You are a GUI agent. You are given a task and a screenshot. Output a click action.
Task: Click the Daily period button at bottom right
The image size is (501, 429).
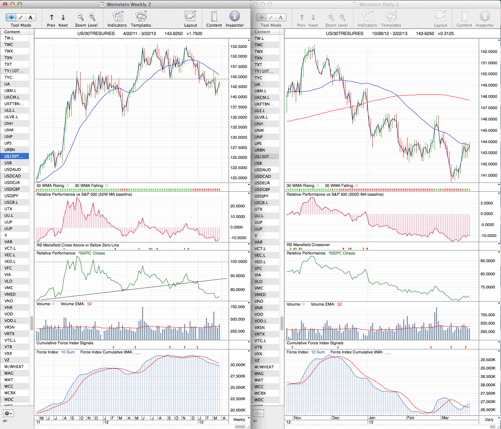click(489, 420)
